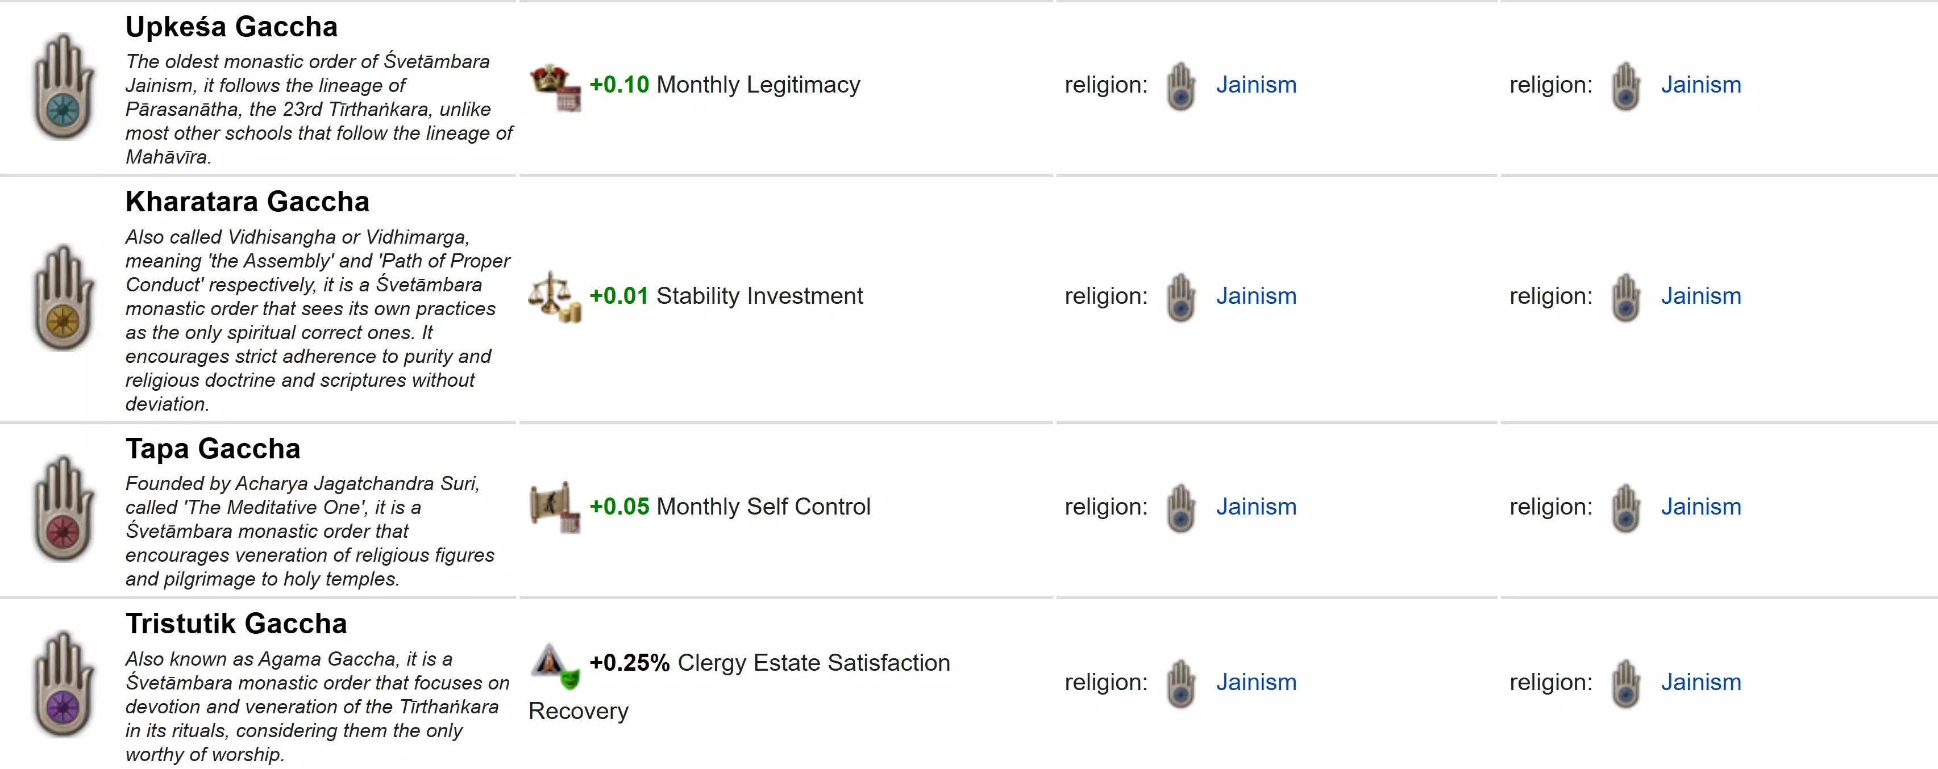This screenshot has width=1938, height=769.
Task: Click the Upkeśa Gaccha teal hand icon
Action: (64, 86)
